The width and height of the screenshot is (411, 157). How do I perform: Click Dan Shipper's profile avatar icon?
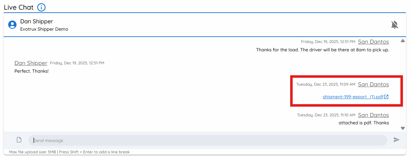(12, 25)
